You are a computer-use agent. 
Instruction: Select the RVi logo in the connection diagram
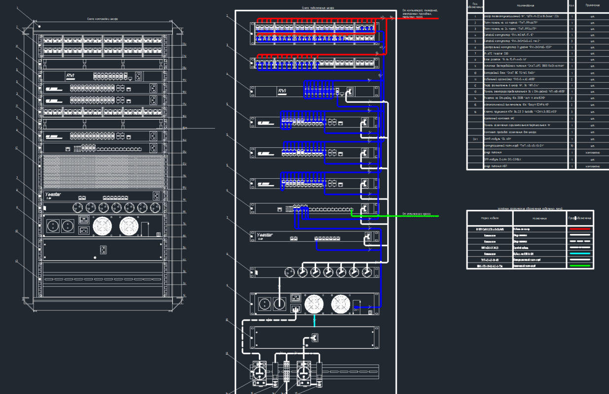(282, 91)
